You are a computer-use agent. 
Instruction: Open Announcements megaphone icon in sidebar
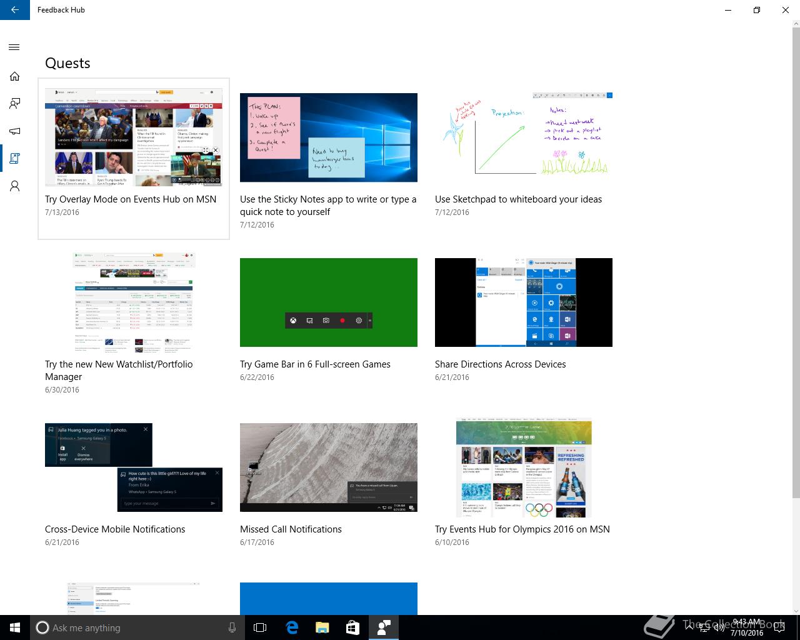[14, 131]
